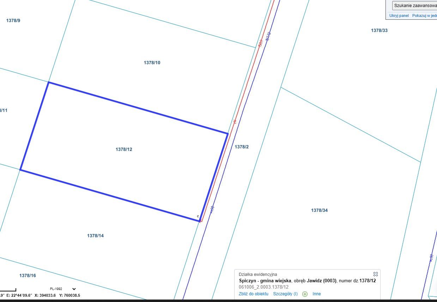This screenshot has height=302, width=437.
Task: Click 'Spiczyn - gmina wiejska' text in popup
Action: click(x=265, y=281)
